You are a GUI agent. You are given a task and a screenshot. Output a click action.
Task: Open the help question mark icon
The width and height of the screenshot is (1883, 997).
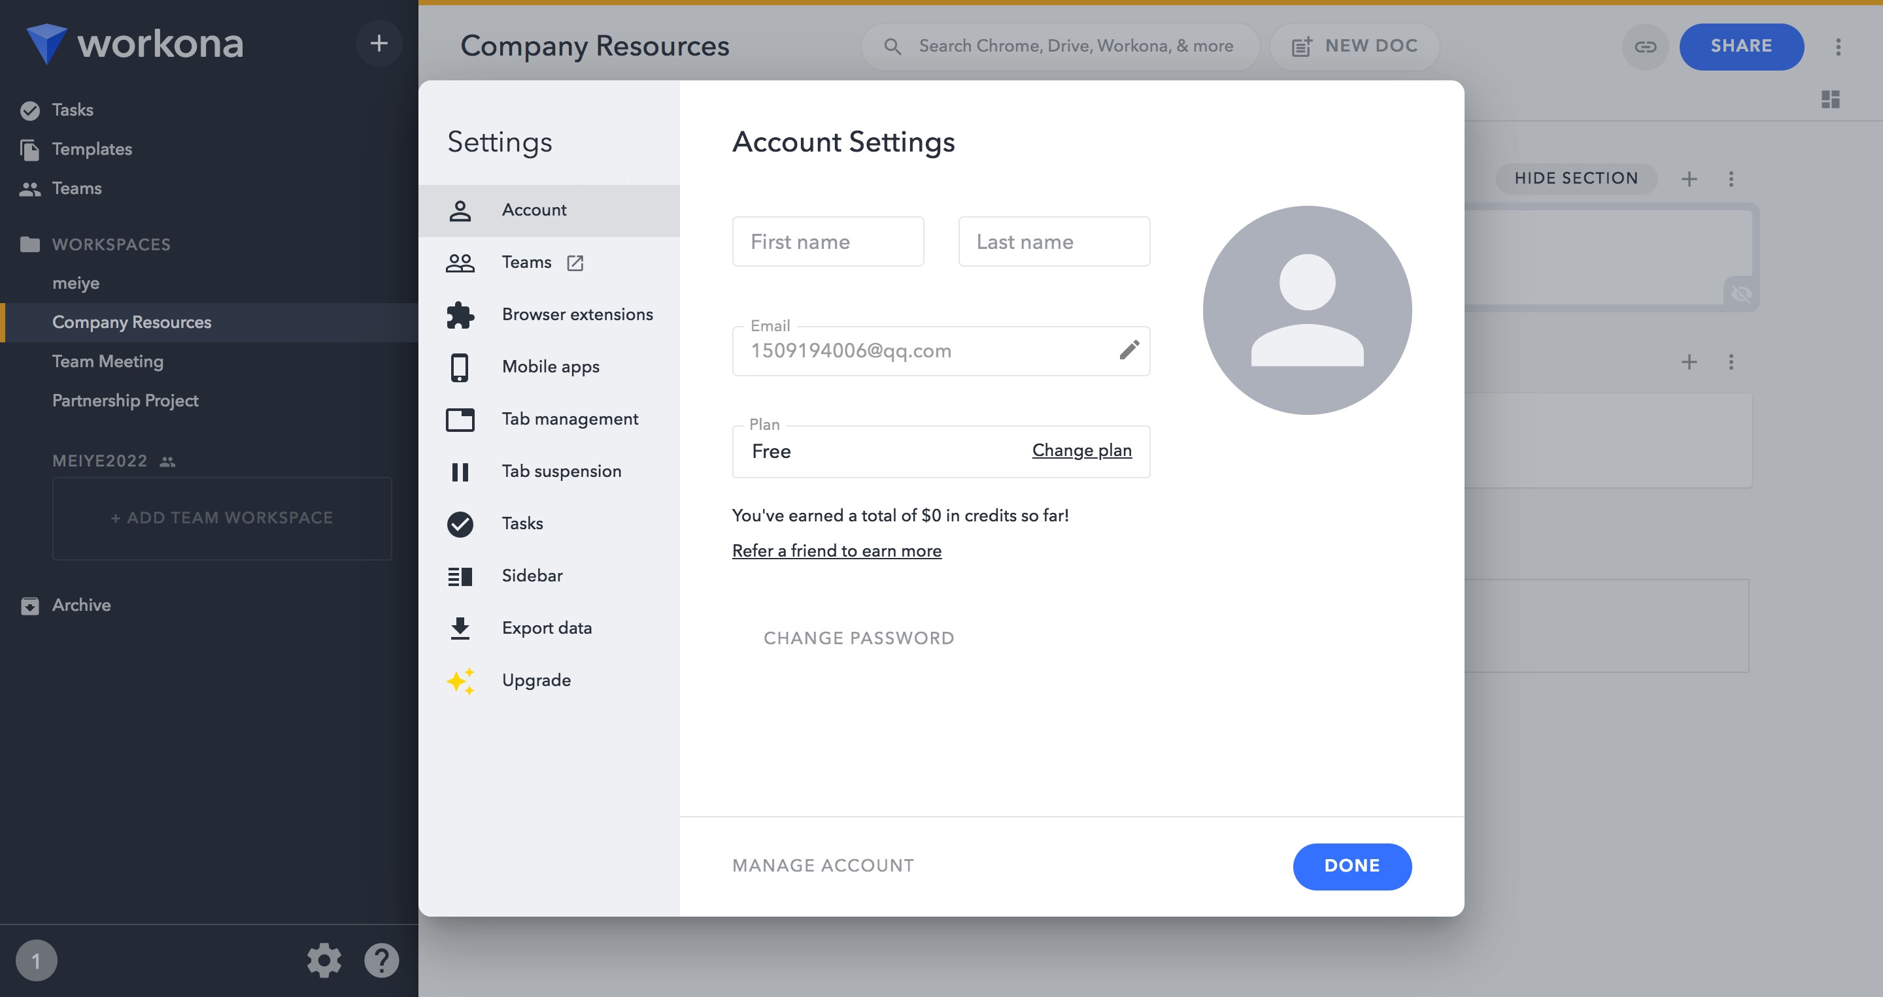click(382, 960)
